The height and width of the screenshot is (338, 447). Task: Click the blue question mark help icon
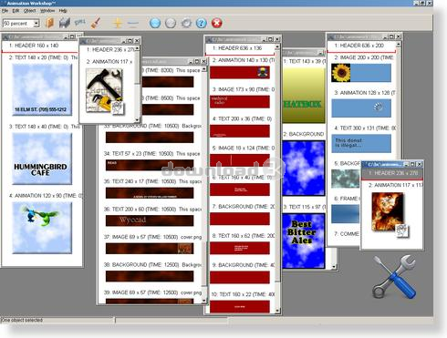click(201, 23)
